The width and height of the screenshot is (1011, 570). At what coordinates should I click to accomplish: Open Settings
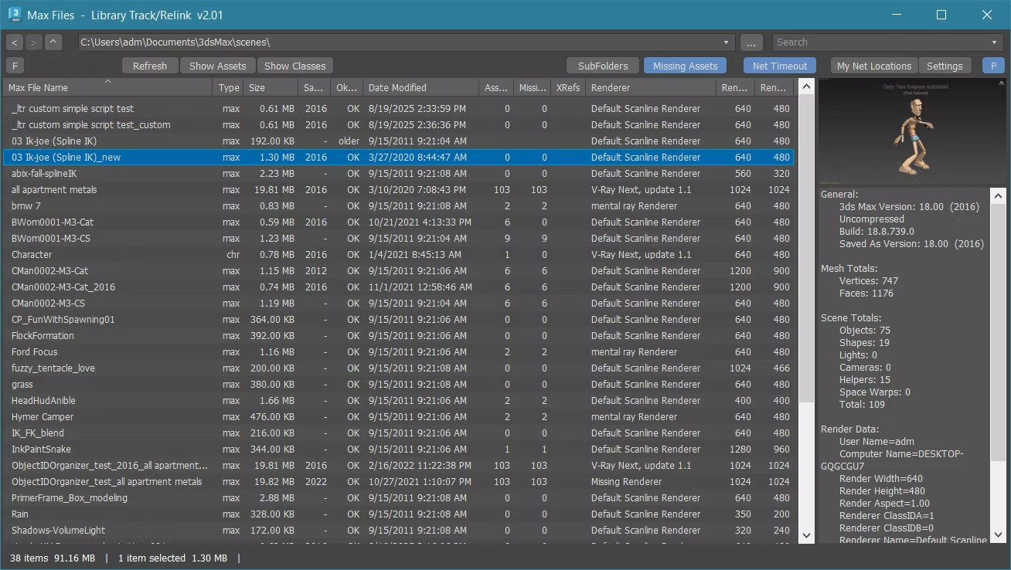[945, 66]
